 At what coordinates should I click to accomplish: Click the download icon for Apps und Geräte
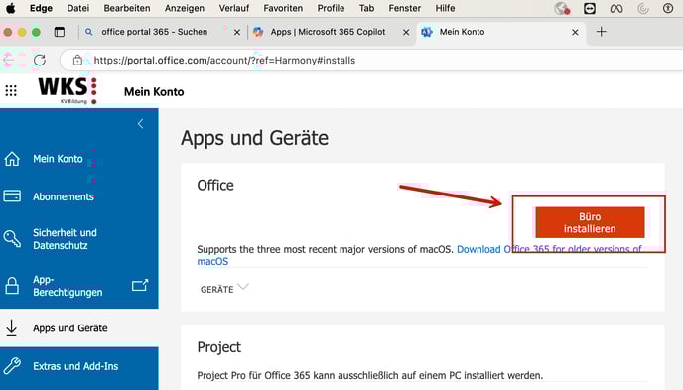tap(11, 327)
